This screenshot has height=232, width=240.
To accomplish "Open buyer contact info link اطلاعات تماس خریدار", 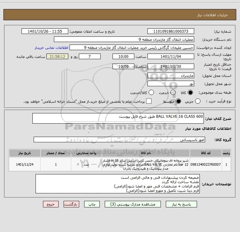I will pos(51,48).
